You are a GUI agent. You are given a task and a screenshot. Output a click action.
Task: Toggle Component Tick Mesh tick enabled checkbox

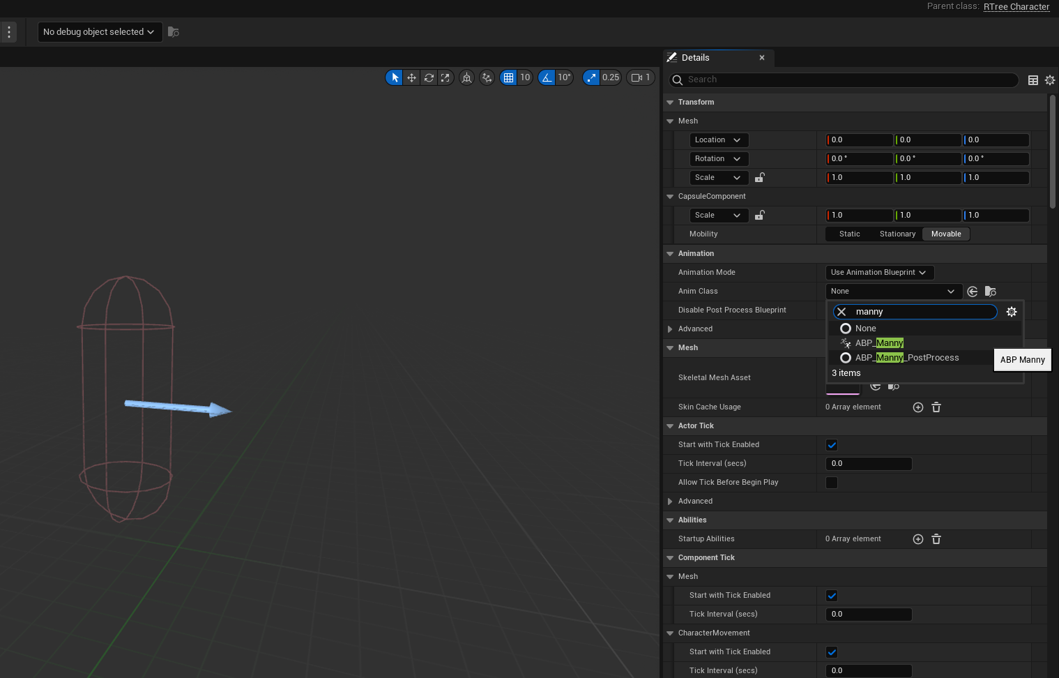click(x=832, y=596)
